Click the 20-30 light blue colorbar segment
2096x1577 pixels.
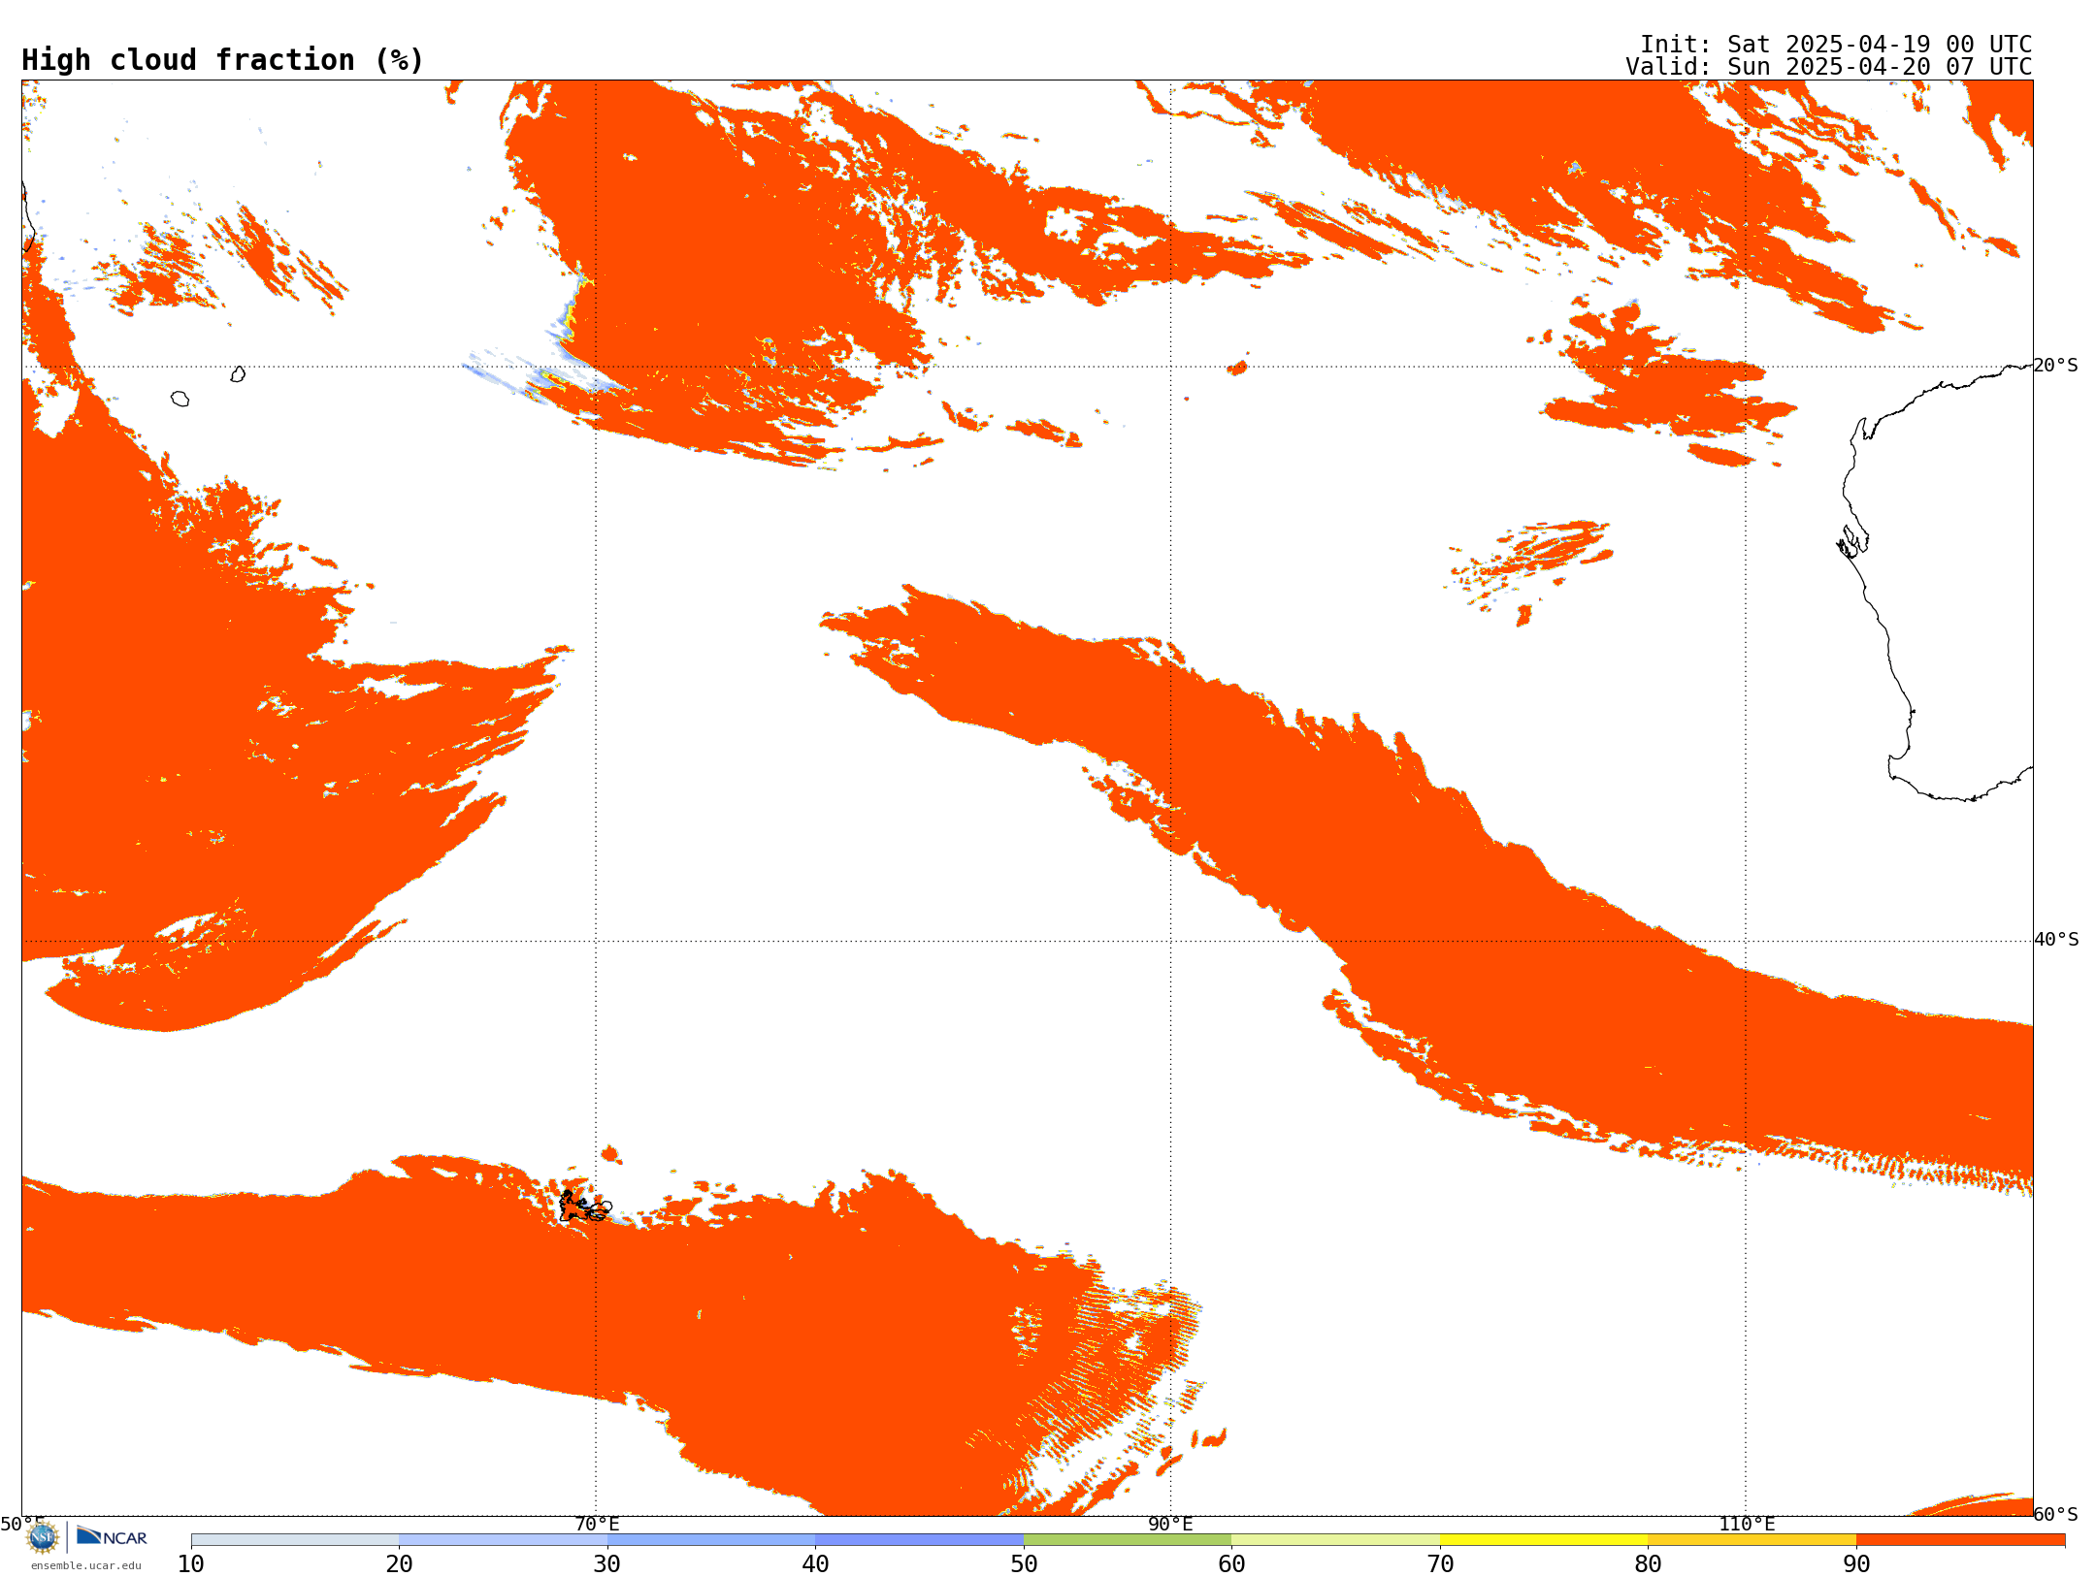(504, 1539)
